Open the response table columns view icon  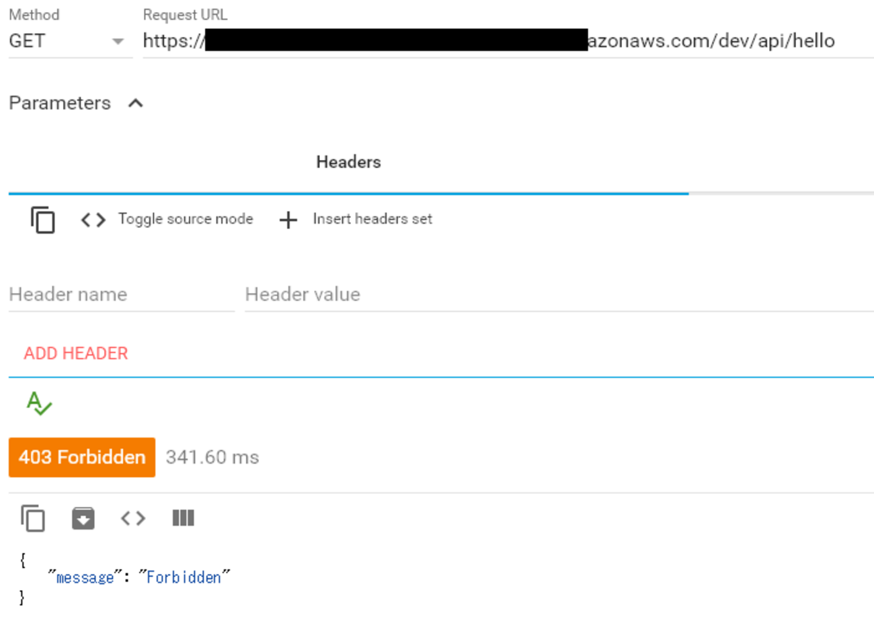(183, 518)
